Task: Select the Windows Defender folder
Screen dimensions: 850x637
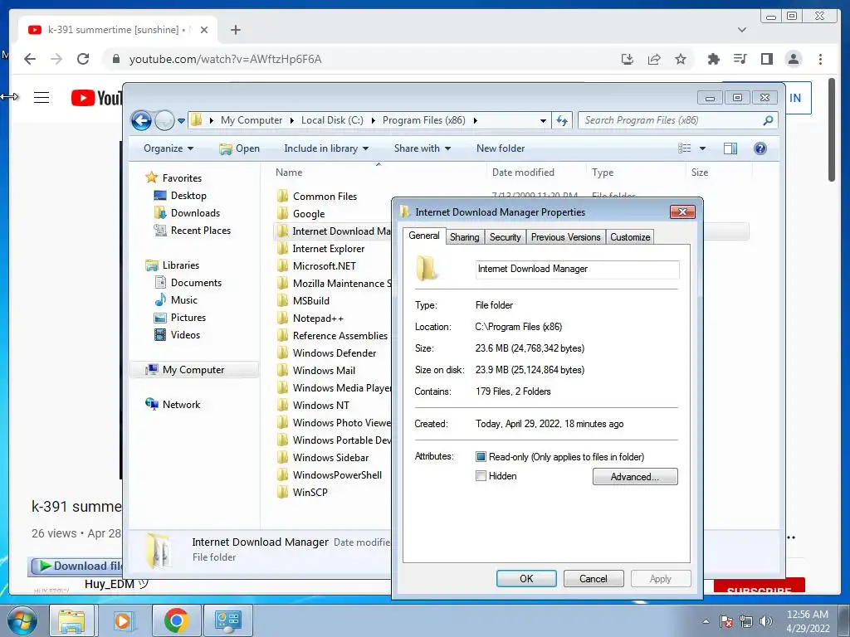Action: [x=334, y=353]
